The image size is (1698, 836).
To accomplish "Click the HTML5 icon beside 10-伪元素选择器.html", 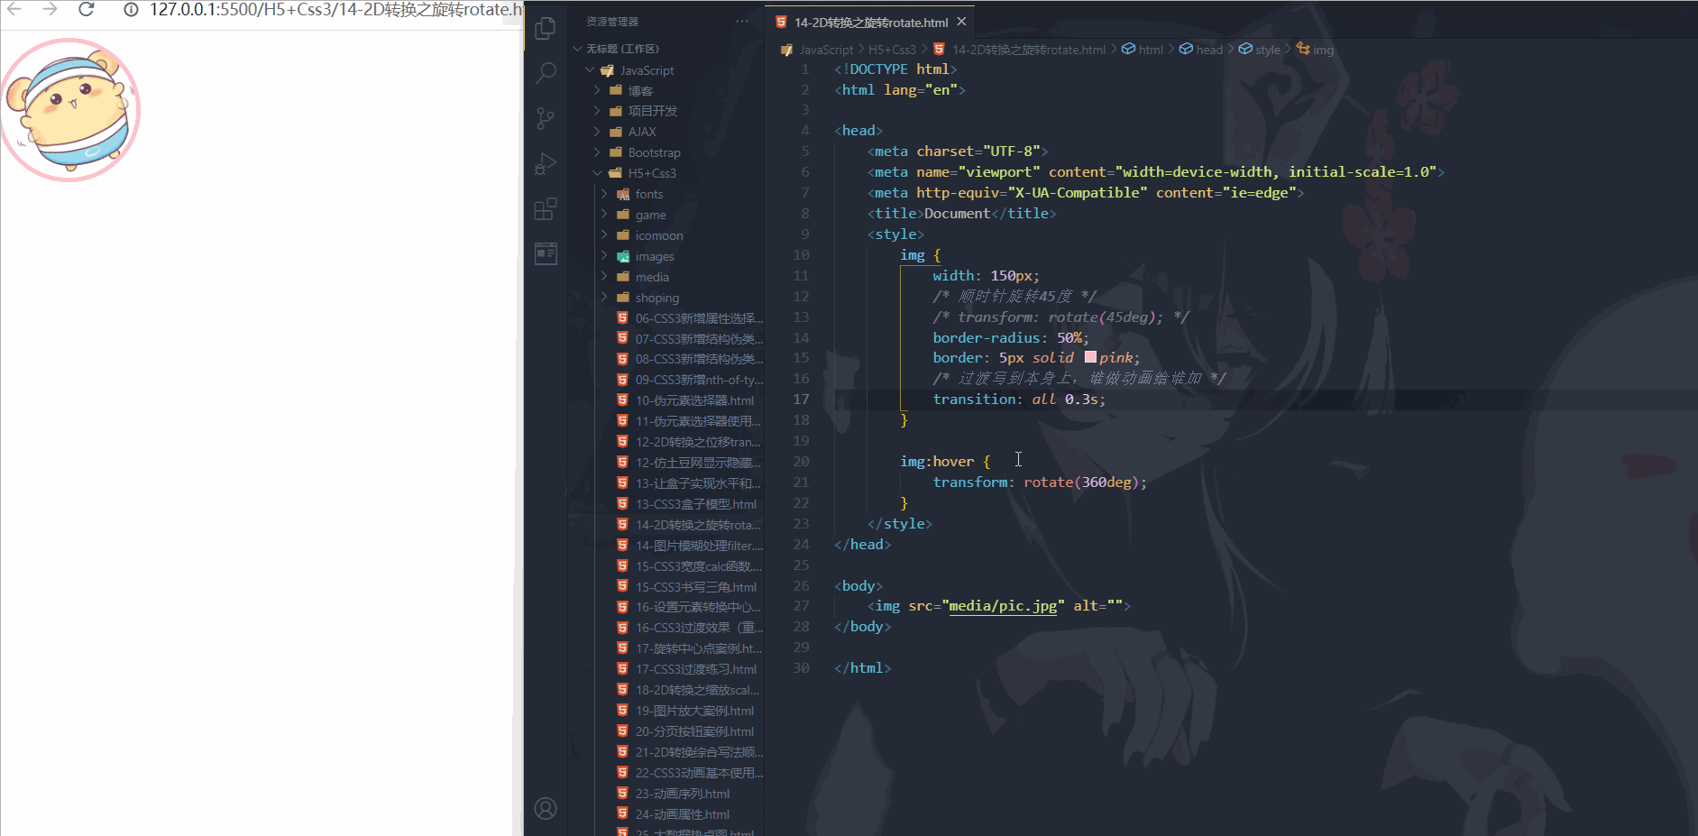I will coord(622,400).
